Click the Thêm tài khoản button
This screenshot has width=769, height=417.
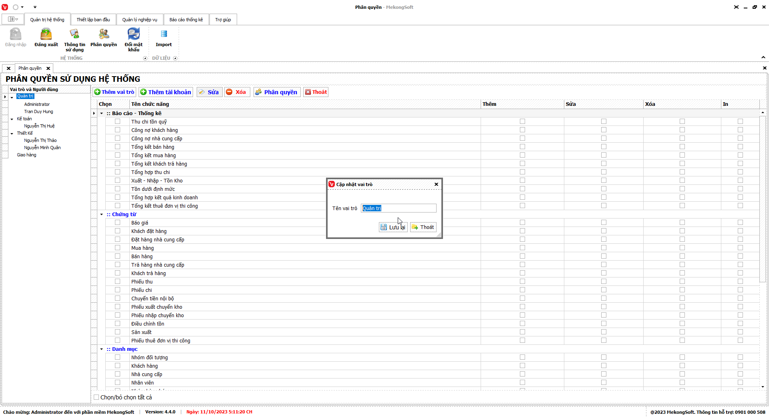[x=166, y=92]
